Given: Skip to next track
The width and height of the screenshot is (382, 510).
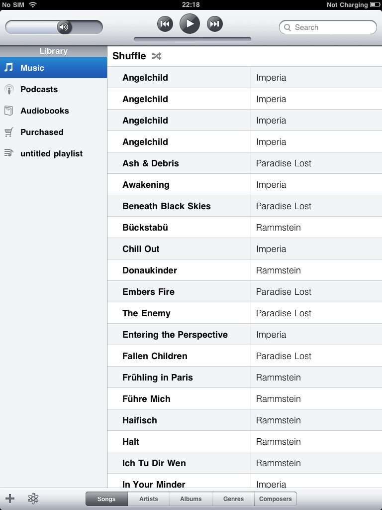Looking at the screenshot, I should pyautogui.click(x=215, y=24).
